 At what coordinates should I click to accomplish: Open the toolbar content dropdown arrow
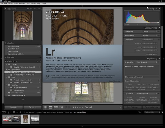pos(120,107)
